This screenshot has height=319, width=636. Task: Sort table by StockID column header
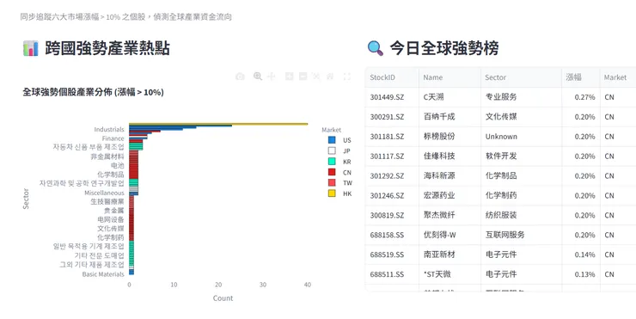tap(392, 77)
